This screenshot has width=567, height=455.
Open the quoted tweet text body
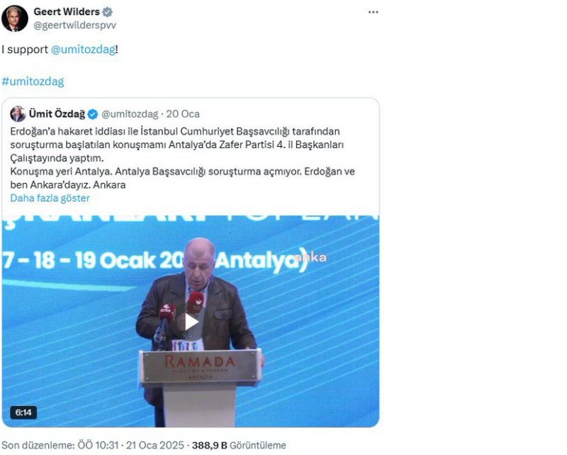pyautogui.click(x=183, y=158)
